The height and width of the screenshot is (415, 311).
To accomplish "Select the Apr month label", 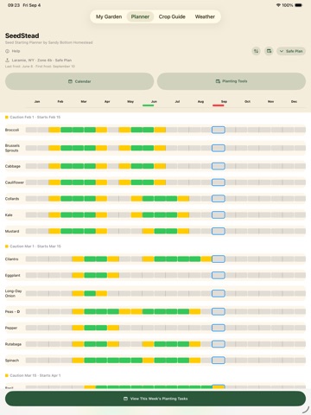I will (107, 101).
